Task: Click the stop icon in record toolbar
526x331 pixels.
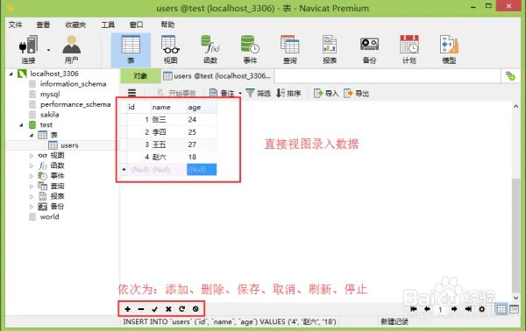Action: [x=195, y=309]
